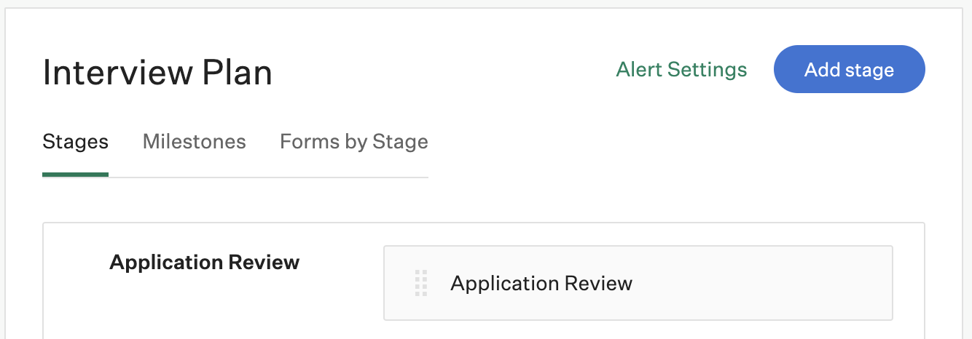The image size is (972, 339).
Task: View Milestones for the interview plan
Action: pyautogui.click(x=195, y=141)
